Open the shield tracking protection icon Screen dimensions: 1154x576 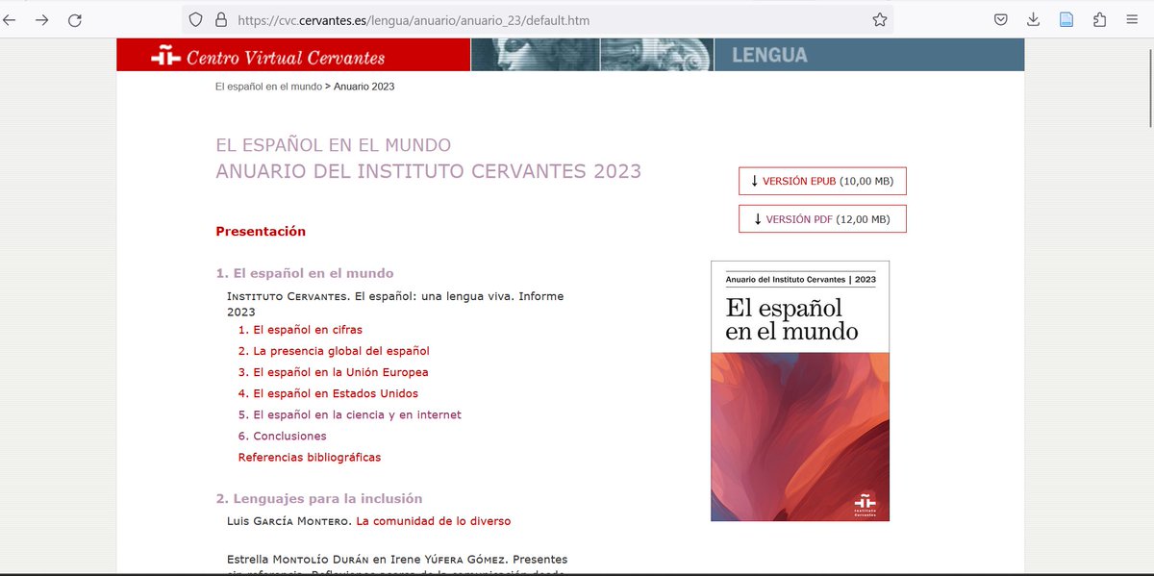195,19
